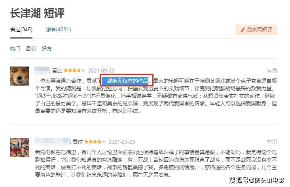Switch to the 想看(4681) tab
This screenshot has height=187, width=290.
[x=58, y=29]
